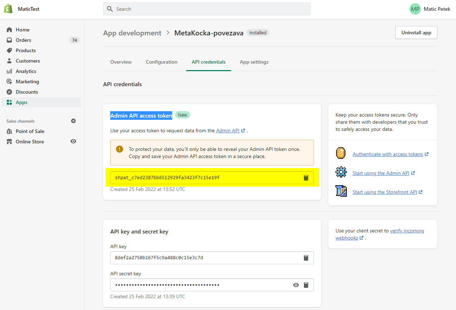Open Start using the Storefront API link
This screenshot has width=456, height=310.
[388, 192]
